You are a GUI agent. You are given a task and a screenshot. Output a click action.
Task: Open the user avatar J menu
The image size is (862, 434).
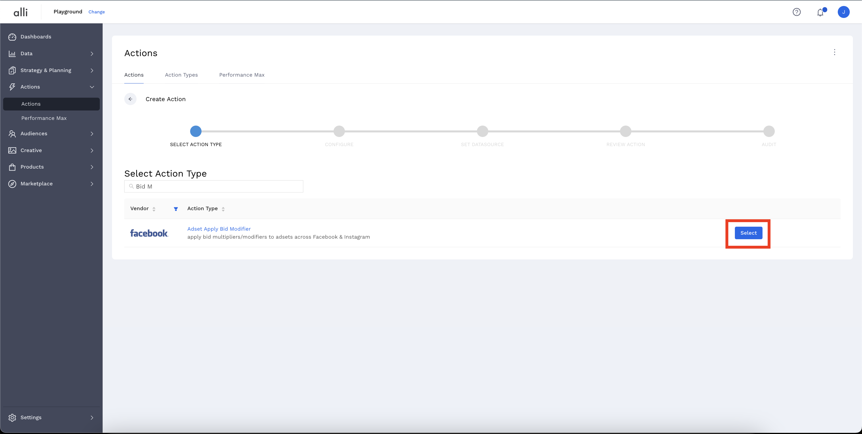coord(843,12)
